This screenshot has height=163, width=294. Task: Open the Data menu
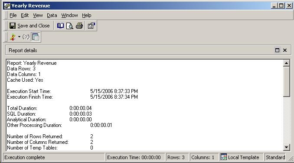click(x=52, y=15)
